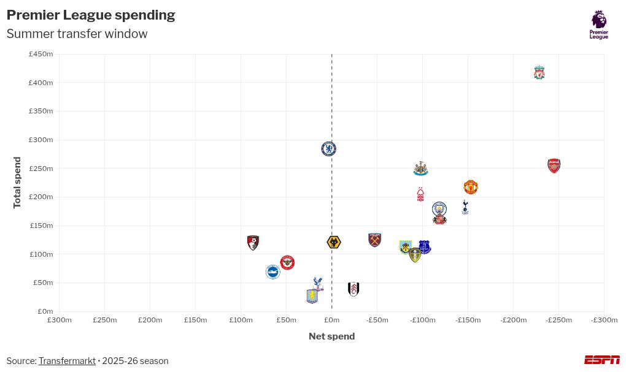626x372 pixels.
Task: Select the Chelsea badge data point
Action: click(329, 149)
